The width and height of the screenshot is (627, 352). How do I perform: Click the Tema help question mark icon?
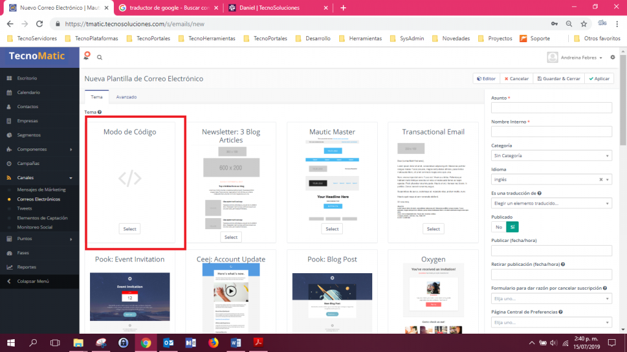click(99, 112)
